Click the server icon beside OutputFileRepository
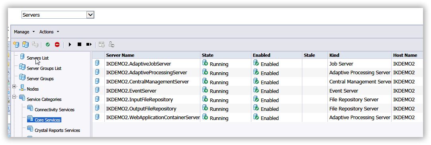The height and width of the screenshot is (145, 431). click(x=97, y=108)
